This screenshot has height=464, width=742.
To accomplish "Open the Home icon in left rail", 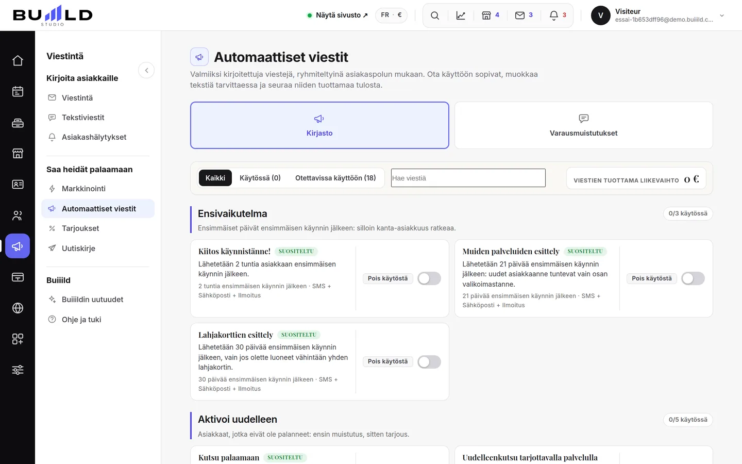I will 18,61.
